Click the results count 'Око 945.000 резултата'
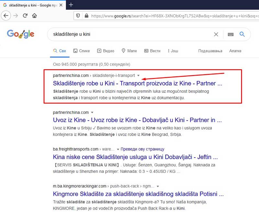Image resolution: width=259 pixels, height=216 pixels. coord(92,64)
